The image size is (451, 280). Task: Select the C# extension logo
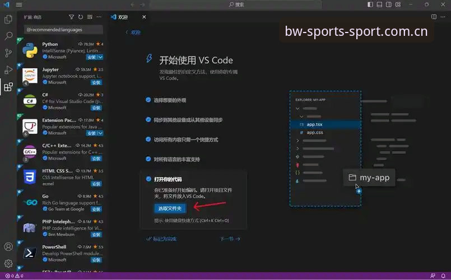pos(30,101)
